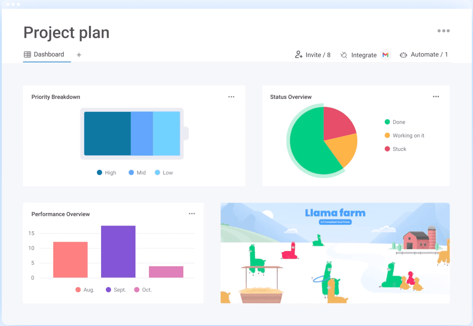Open the Project plan options menu
The image size is (473, 326).
443,31
